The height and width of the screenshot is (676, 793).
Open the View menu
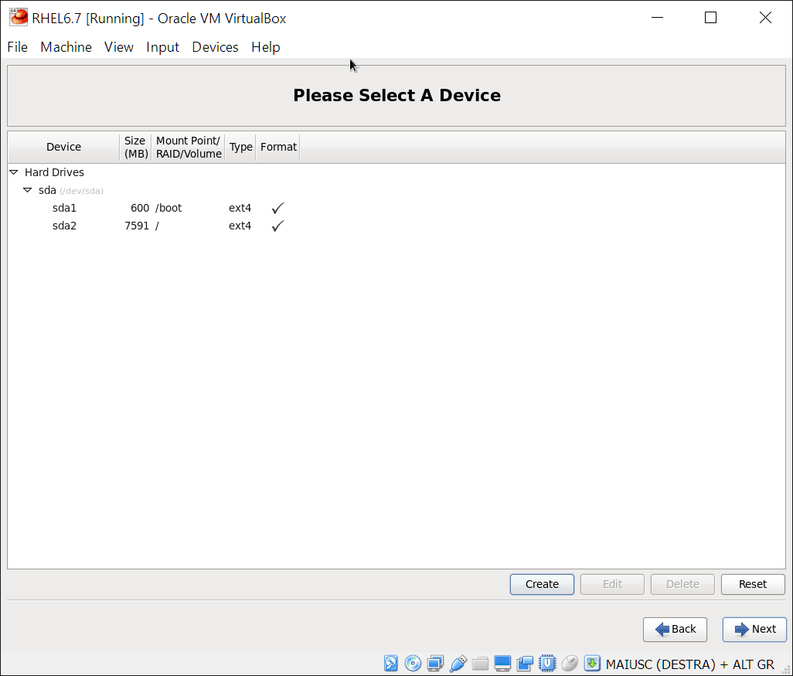tap(119, 47)
